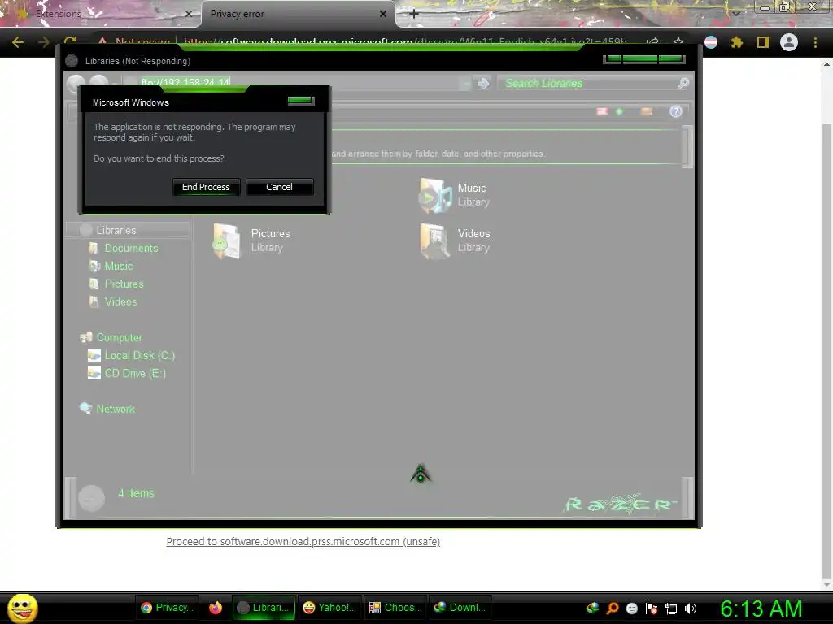Click the striped flag extension icon
Image resolution: width=833 pixels, height=624 pixels.
(711, 42)
